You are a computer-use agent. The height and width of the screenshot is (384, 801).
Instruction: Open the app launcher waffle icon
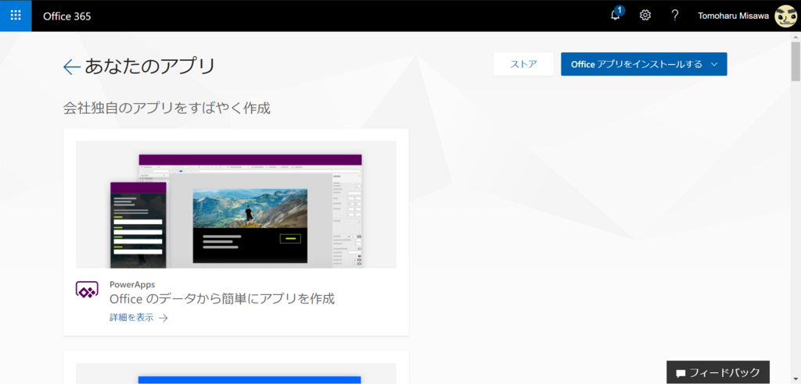pos(16,16)
